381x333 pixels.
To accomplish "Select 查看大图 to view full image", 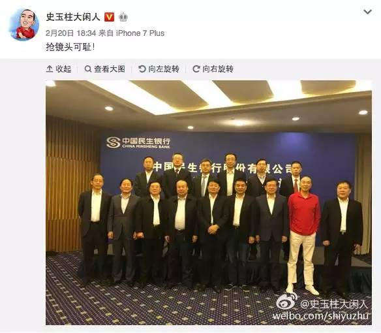I will 110,69.
